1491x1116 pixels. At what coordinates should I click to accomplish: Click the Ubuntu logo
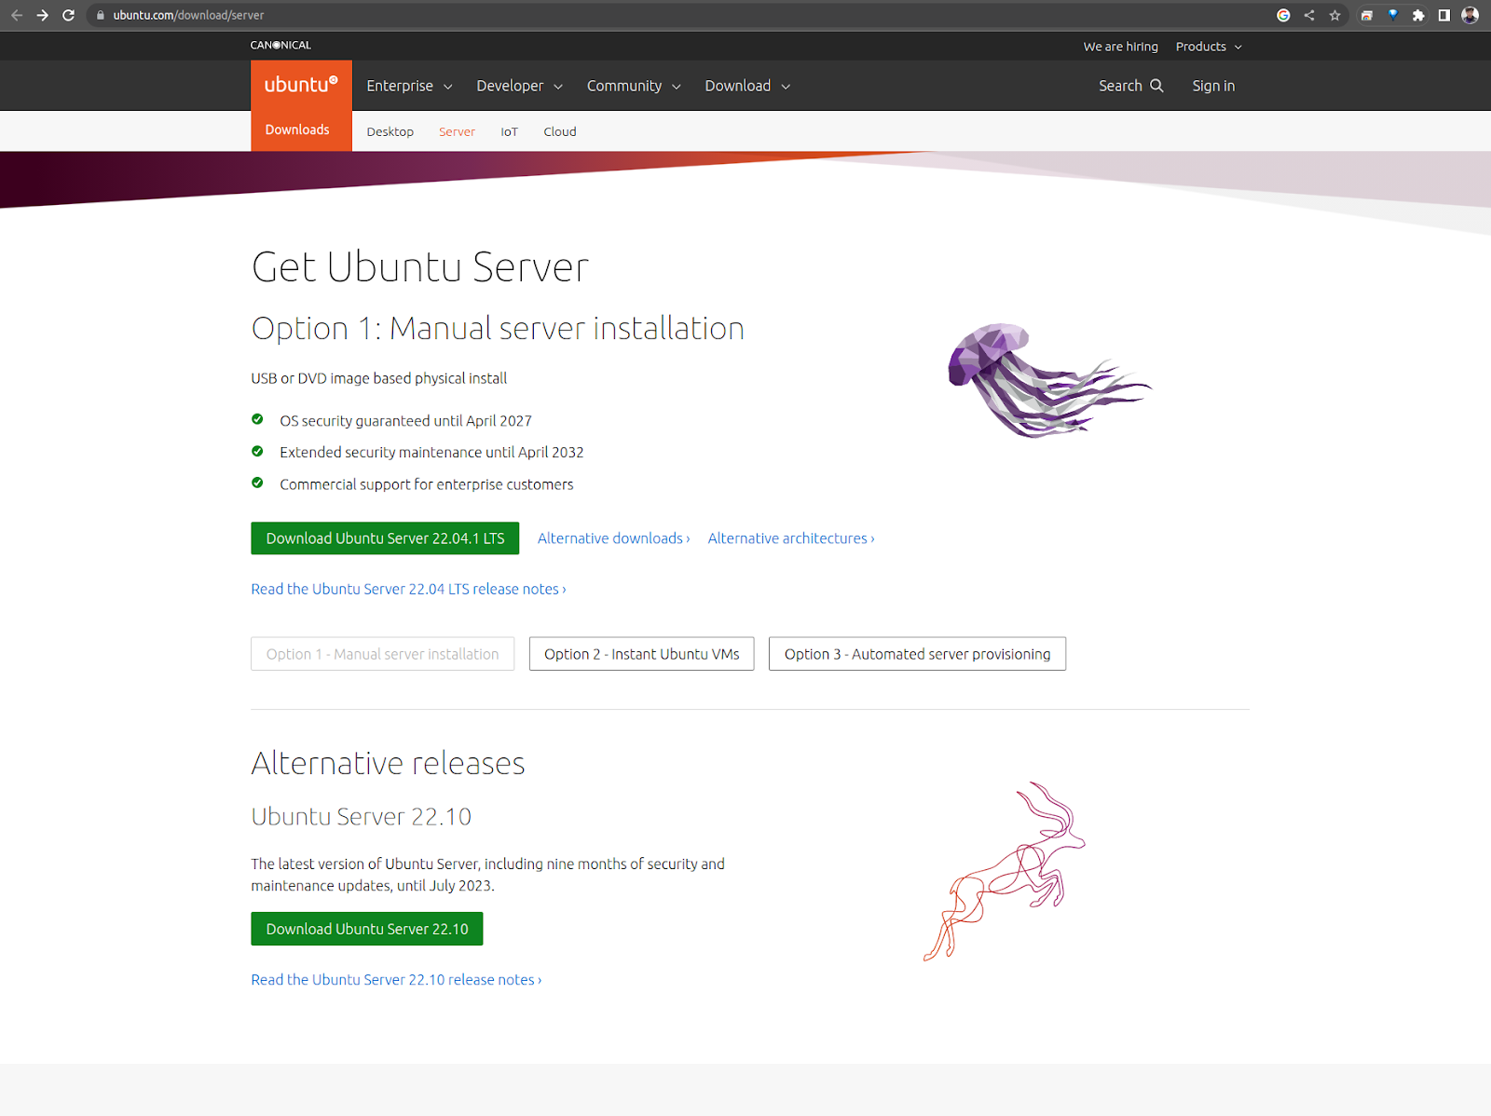pos(301,85)
